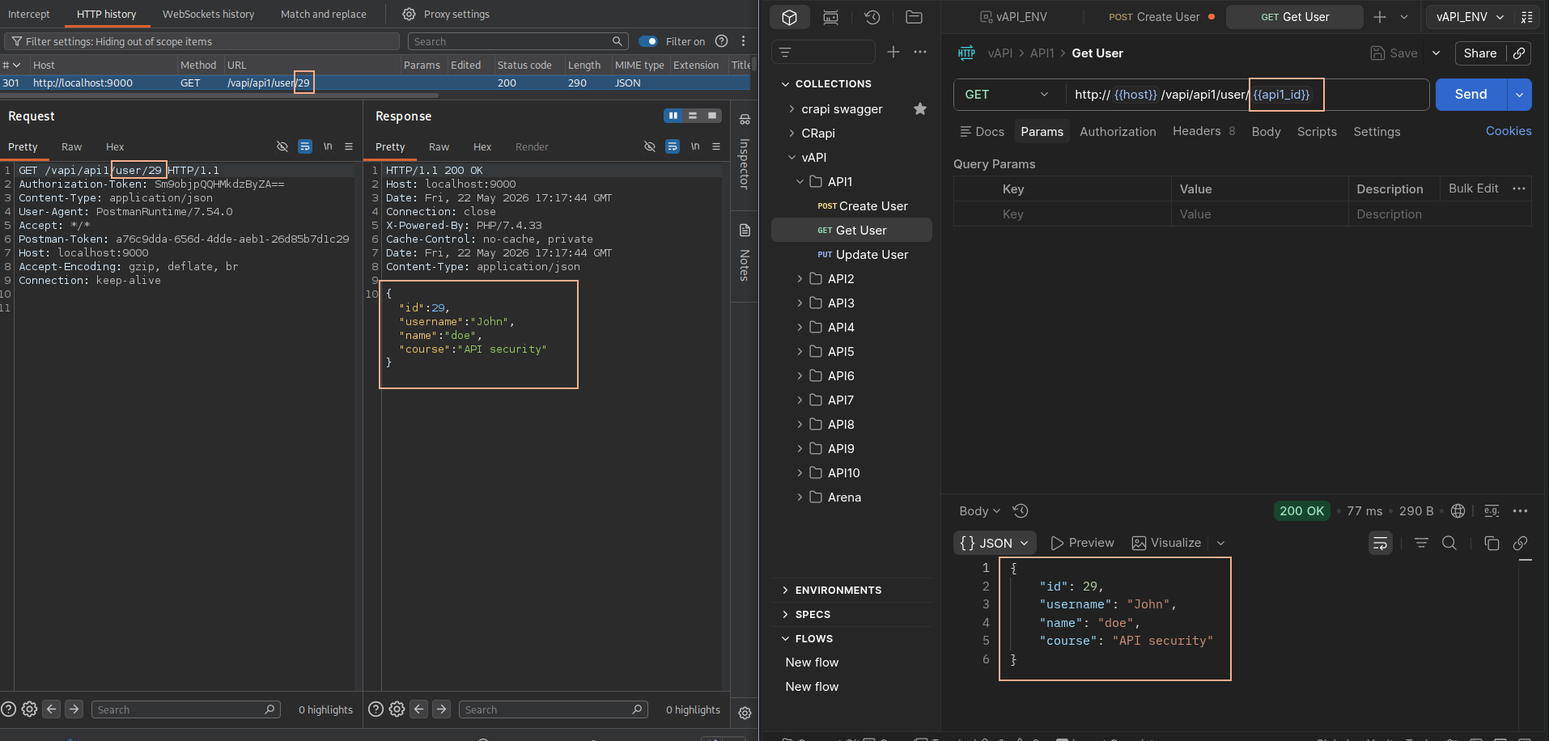This screenshot has height=741, width=1549.
Task: Add new collection with plus icon
Action: click(x=893, y=52)
